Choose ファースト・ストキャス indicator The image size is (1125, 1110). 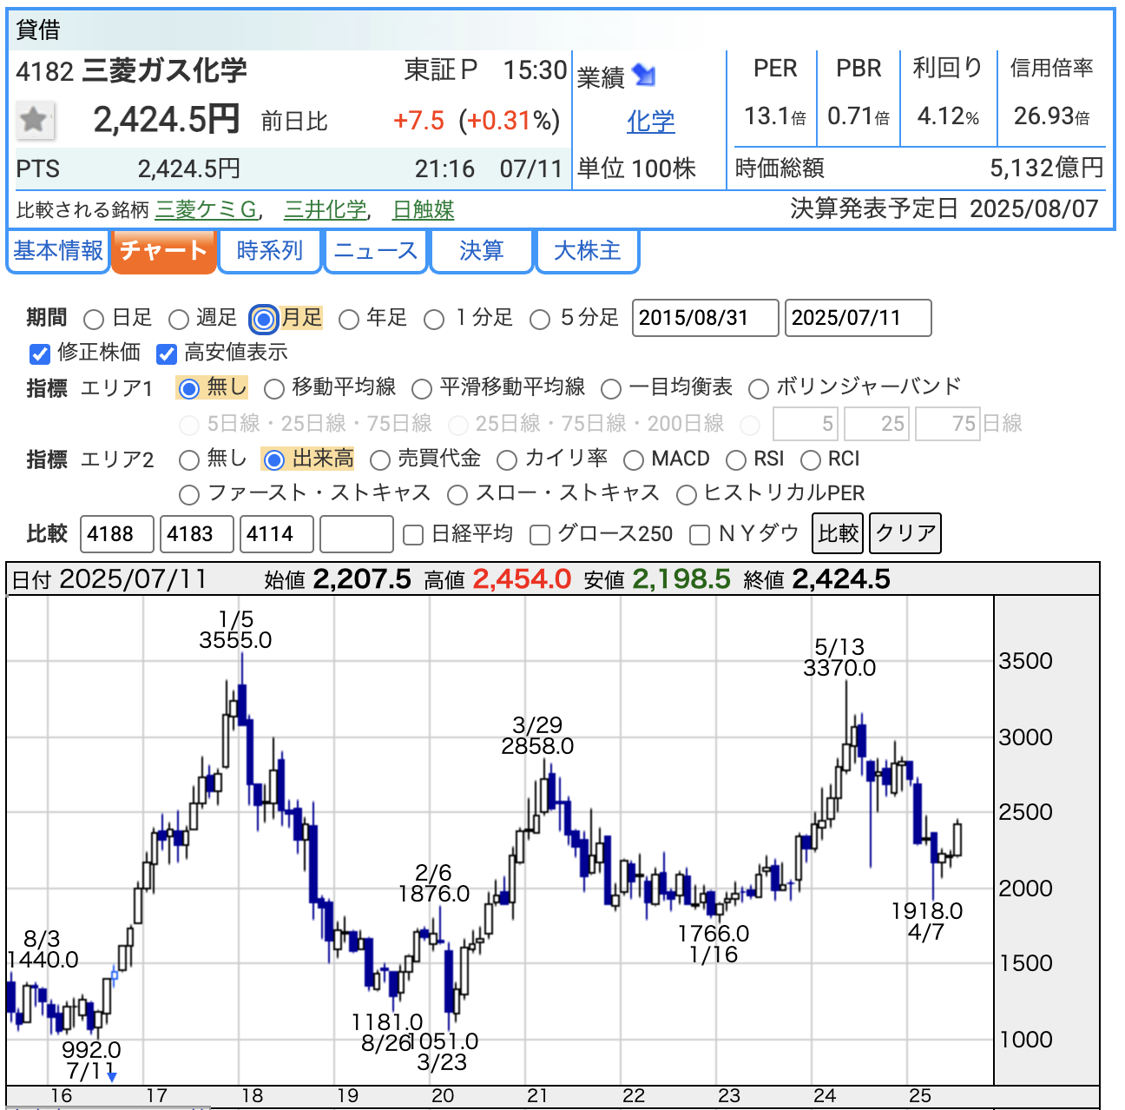[x=188, y=495]
